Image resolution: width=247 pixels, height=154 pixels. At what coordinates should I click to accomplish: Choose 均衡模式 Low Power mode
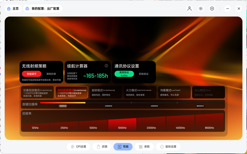coord(174,92)
